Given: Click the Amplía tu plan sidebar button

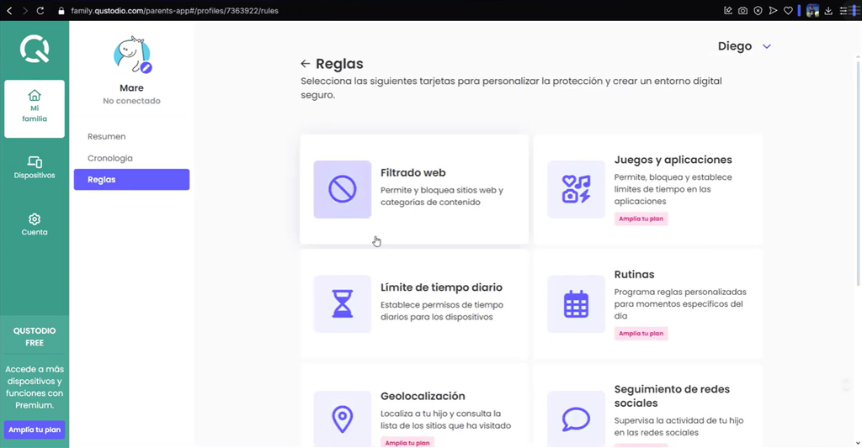Looking at the screenshot, I should point(35,430).
